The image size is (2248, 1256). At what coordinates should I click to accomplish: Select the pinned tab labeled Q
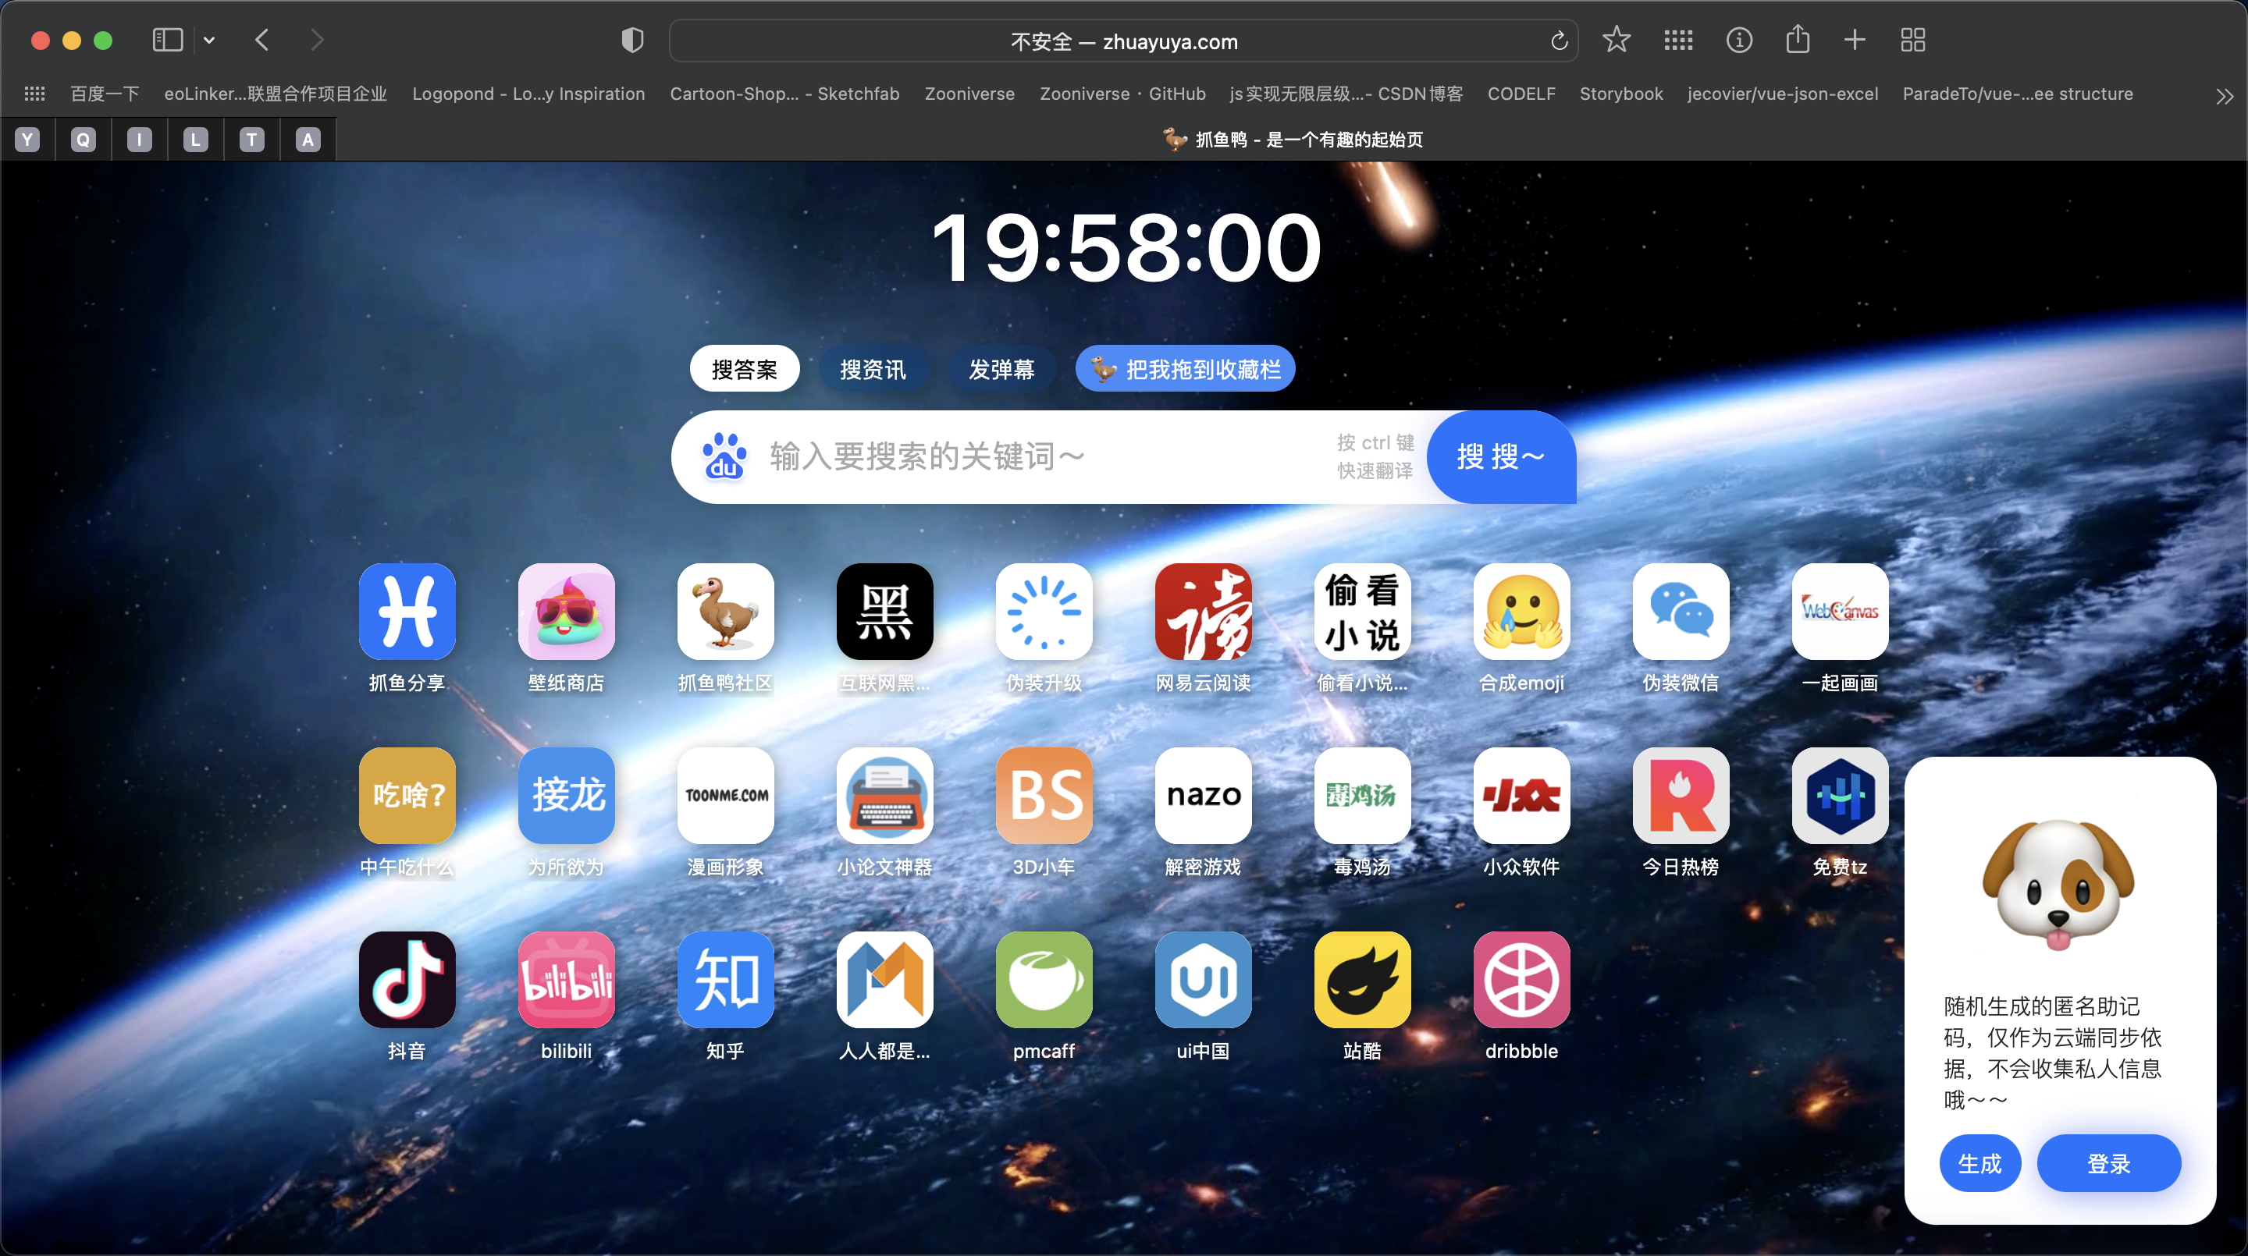[x=83, y=140]
